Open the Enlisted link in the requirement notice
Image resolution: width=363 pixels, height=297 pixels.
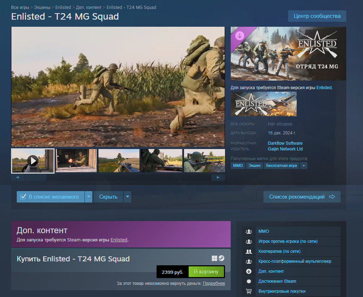click(x=324, y=88)
